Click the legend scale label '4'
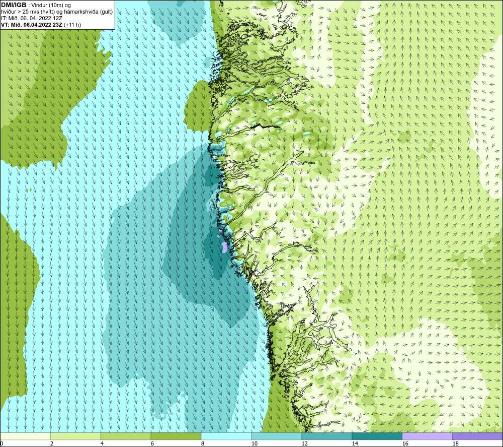The height and width of the screenshot is (447, 503). 102,444
